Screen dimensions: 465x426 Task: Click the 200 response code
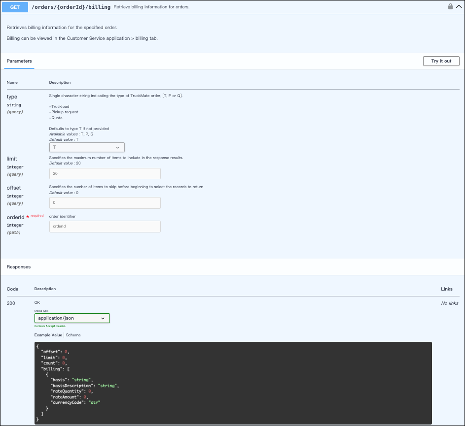pyautogui.click(x=11, y=303)
